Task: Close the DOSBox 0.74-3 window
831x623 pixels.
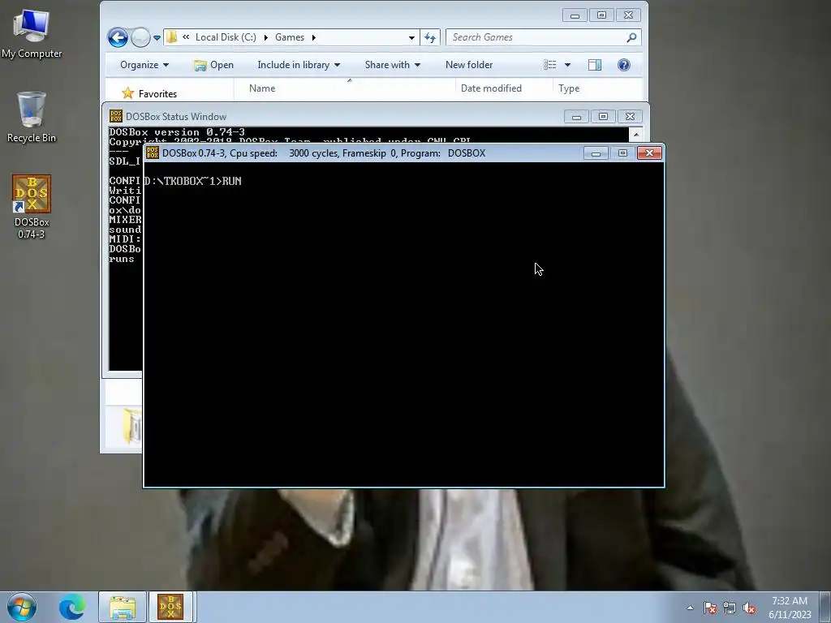Action: click(649, 153)
